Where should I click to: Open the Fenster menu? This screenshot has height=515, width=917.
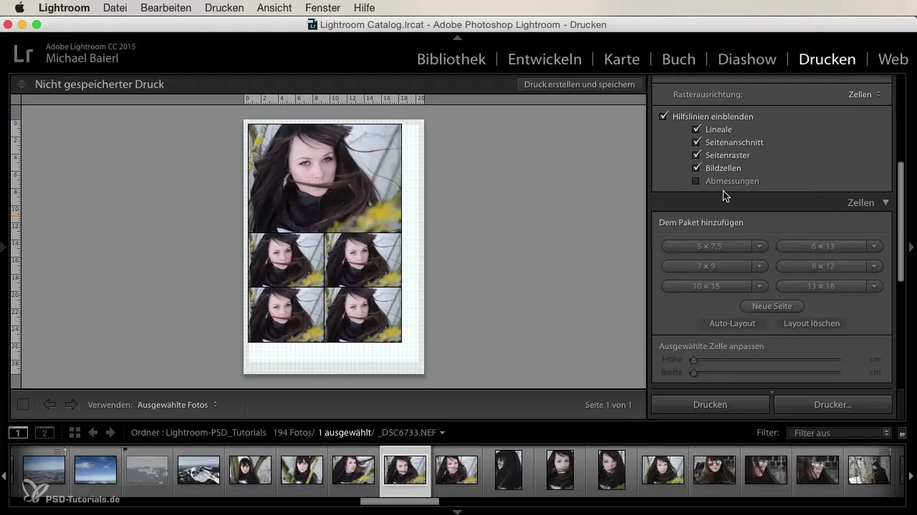tap(324, 8)
